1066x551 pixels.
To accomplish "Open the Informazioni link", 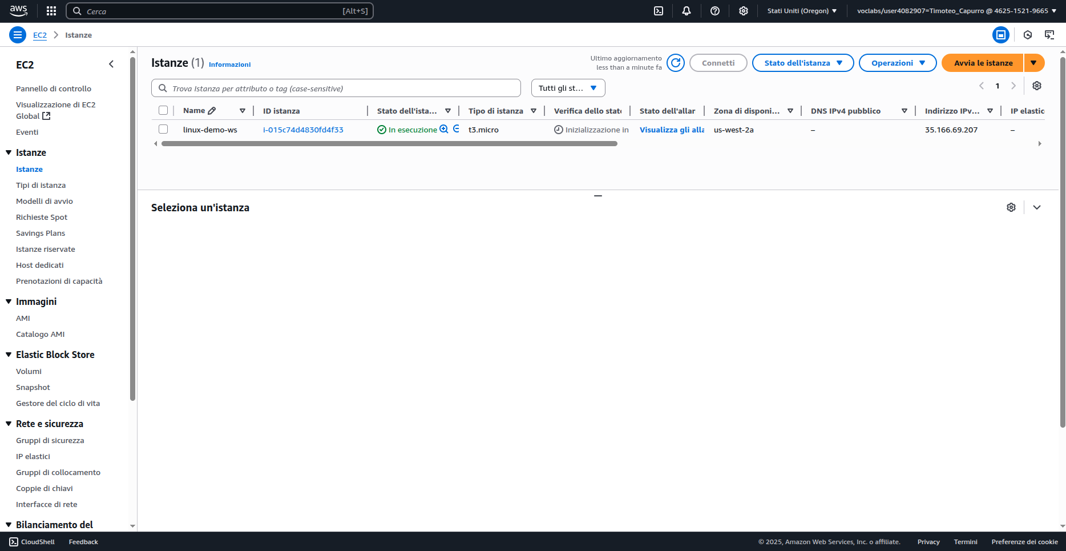I will (229, 65).
